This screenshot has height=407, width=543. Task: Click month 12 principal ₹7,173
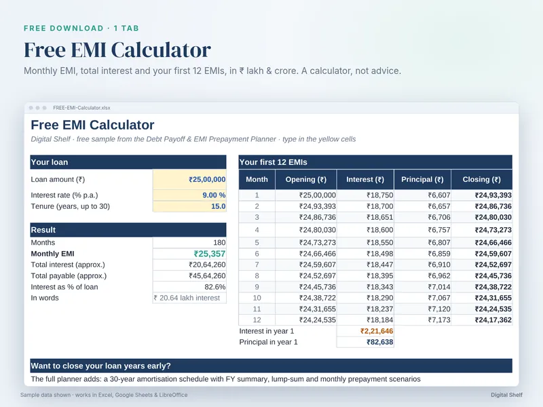point(422,320)
